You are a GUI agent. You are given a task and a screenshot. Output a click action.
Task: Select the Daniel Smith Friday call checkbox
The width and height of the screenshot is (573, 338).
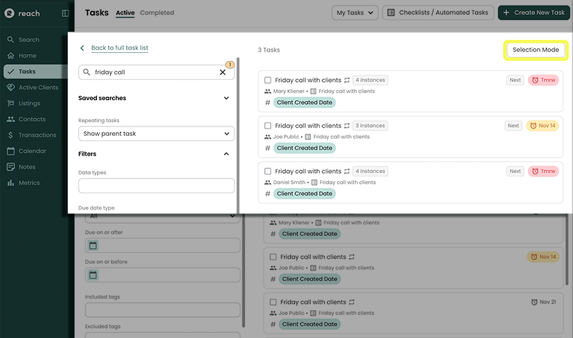pyautogui.click(x=268, y=172)
